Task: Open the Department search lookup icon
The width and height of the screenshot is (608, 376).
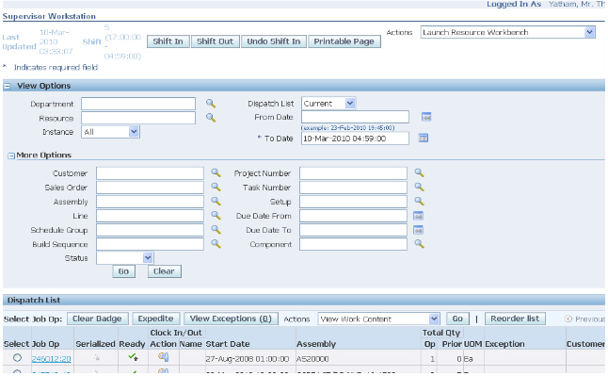Action: point(211,104)
